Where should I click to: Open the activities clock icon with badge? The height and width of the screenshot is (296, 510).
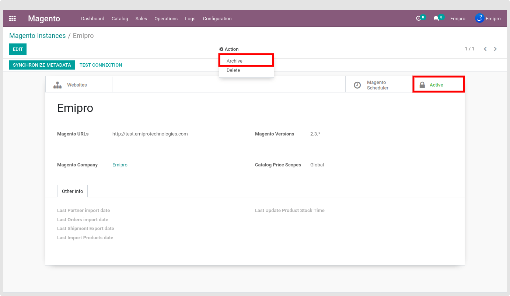coord(420,18)
